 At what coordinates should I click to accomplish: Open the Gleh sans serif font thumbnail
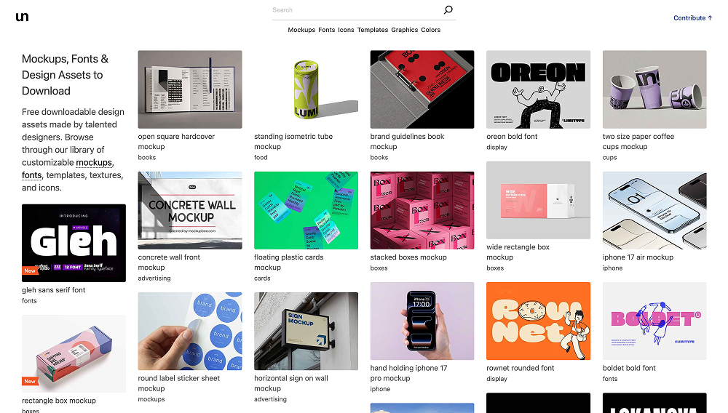[x=74, y=243]
